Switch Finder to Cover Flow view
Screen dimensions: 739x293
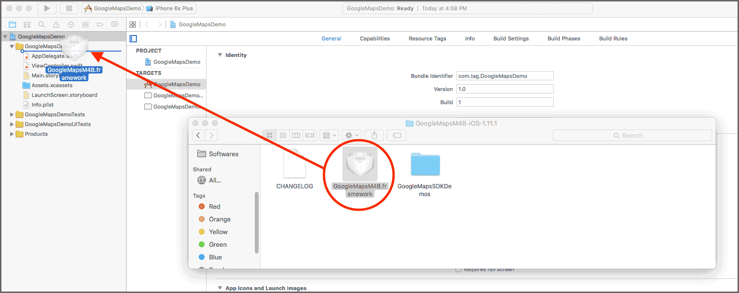(309, 135)
